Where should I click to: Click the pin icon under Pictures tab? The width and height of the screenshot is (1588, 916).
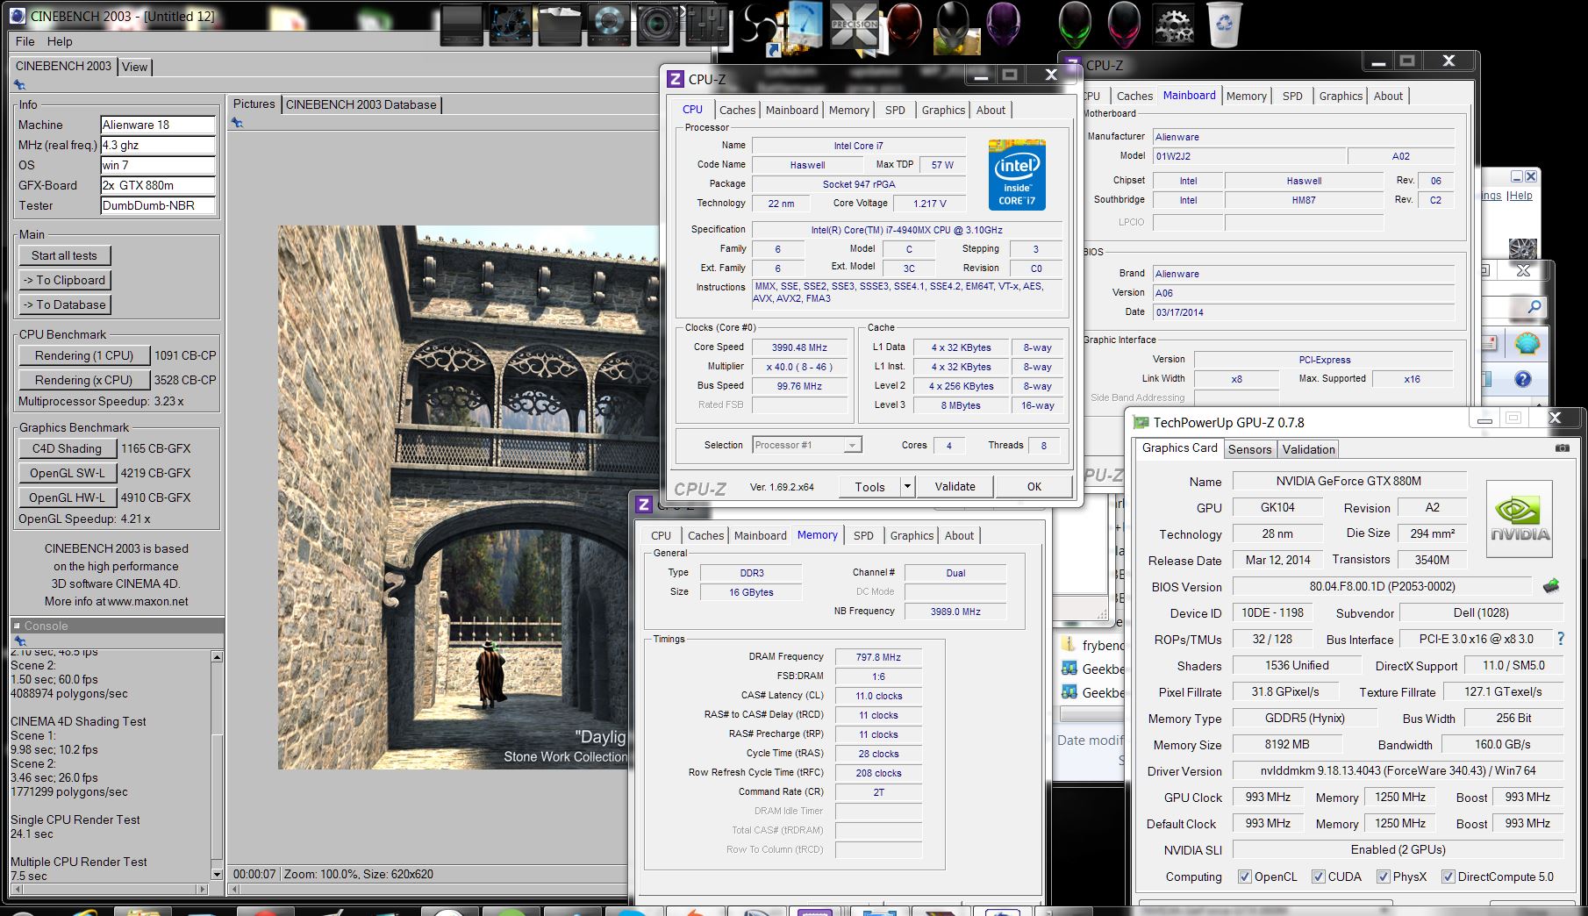[237, 123]
